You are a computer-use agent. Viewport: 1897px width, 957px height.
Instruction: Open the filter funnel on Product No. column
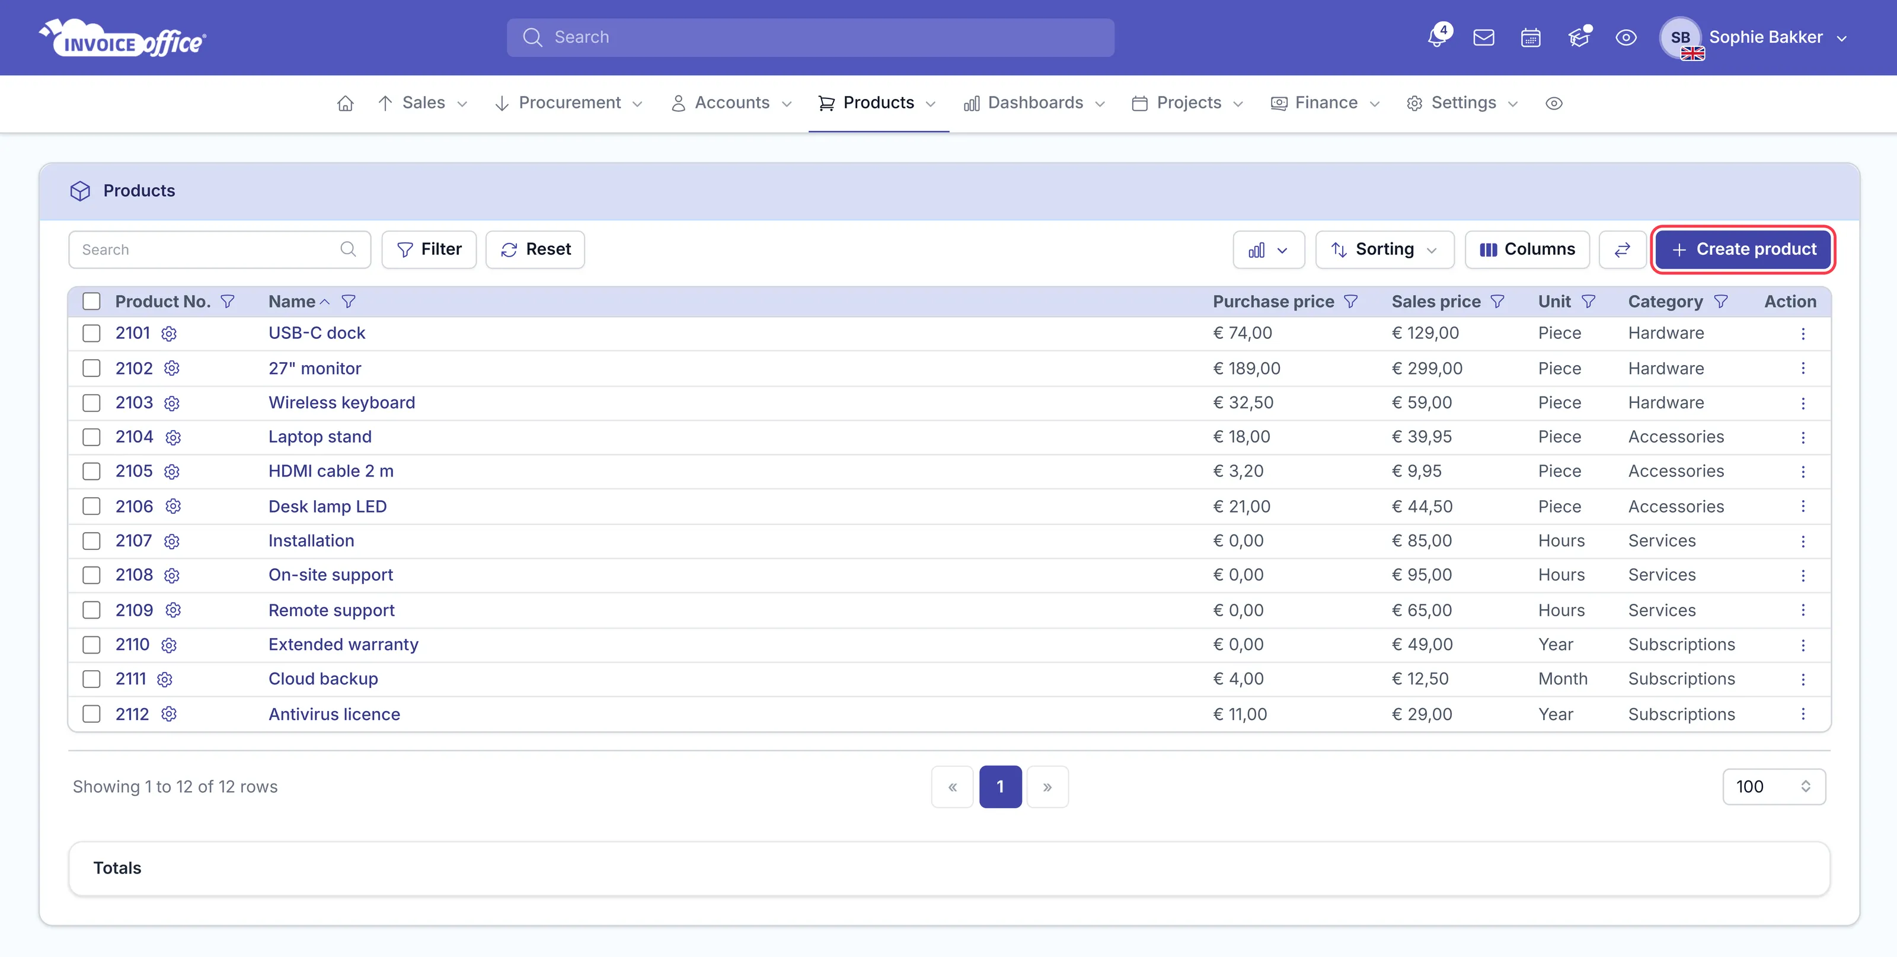(228, 302)
